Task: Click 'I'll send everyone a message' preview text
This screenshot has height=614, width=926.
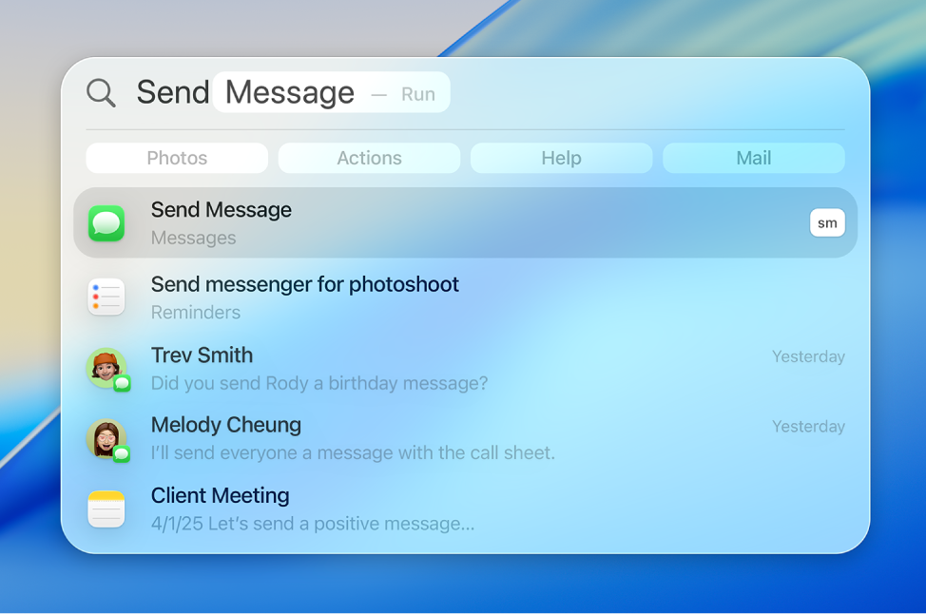Action: click(353, 453)
